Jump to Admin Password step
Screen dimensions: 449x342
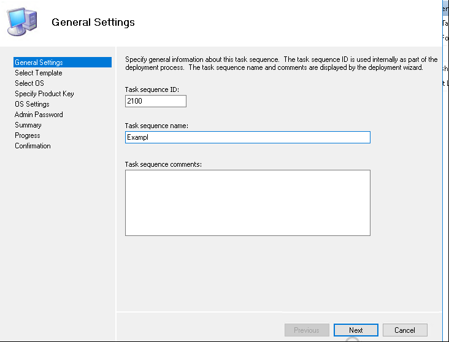tap(39, 115)
